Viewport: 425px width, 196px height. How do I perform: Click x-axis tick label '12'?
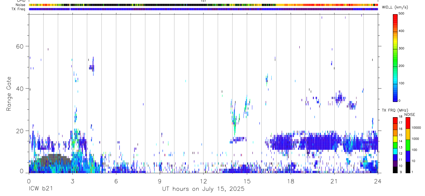coord(204,181)
